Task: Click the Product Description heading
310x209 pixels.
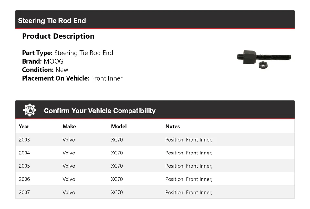Action: (58, 36)
